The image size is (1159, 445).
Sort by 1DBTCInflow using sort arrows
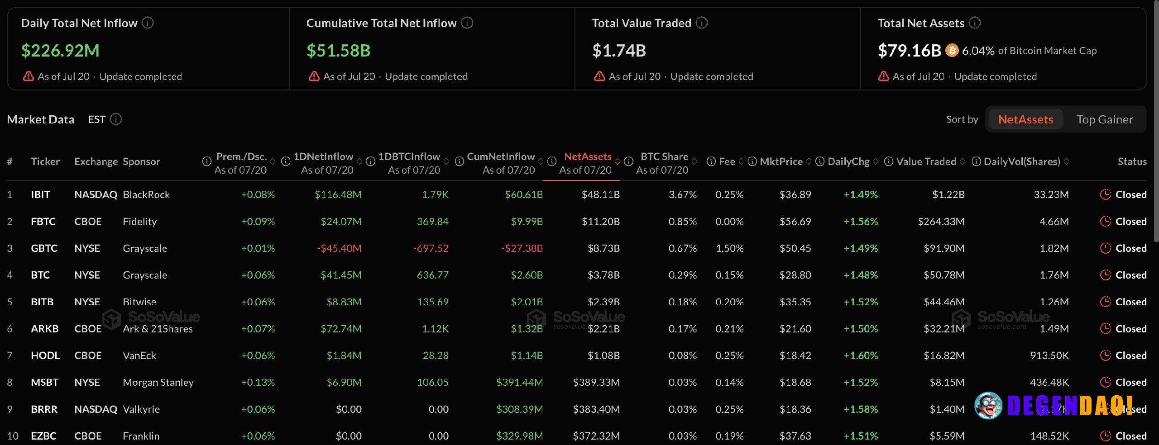(x=446, y=161)
